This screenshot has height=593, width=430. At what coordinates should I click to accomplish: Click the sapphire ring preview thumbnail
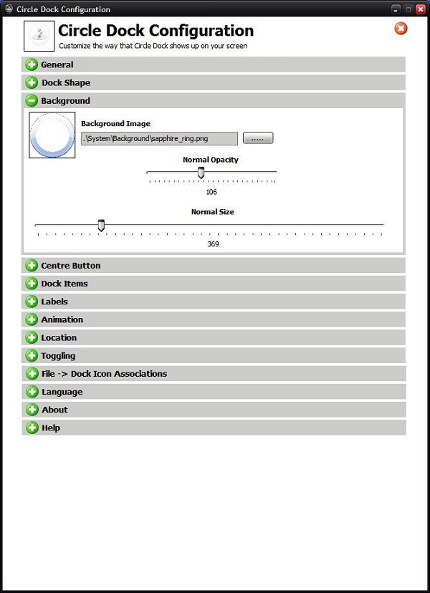point(52,135)
